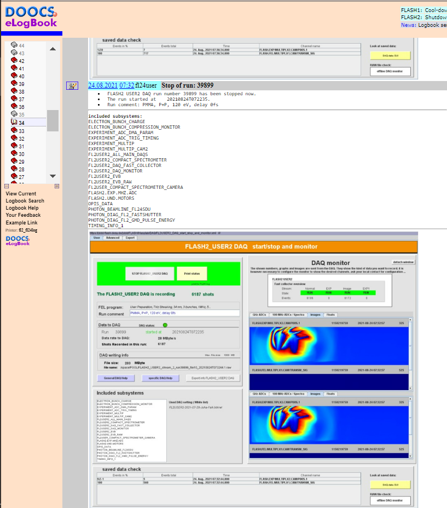The height and width of the screenshot is (508, 447).
Task: Click the top-left DOOCS eLogBook logo
Action: point(30,15)
